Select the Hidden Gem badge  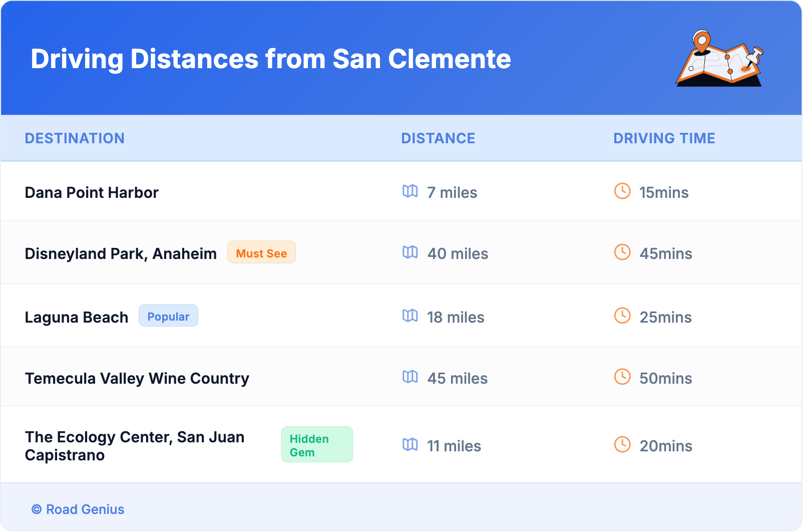[316, 445]
